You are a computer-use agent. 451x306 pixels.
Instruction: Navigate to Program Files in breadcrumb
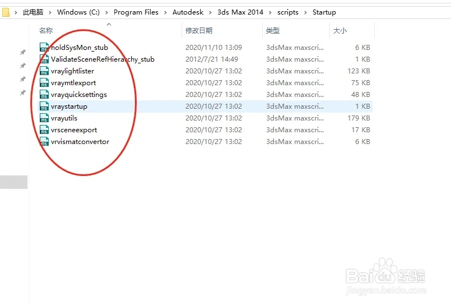click(x=136, y=12)
